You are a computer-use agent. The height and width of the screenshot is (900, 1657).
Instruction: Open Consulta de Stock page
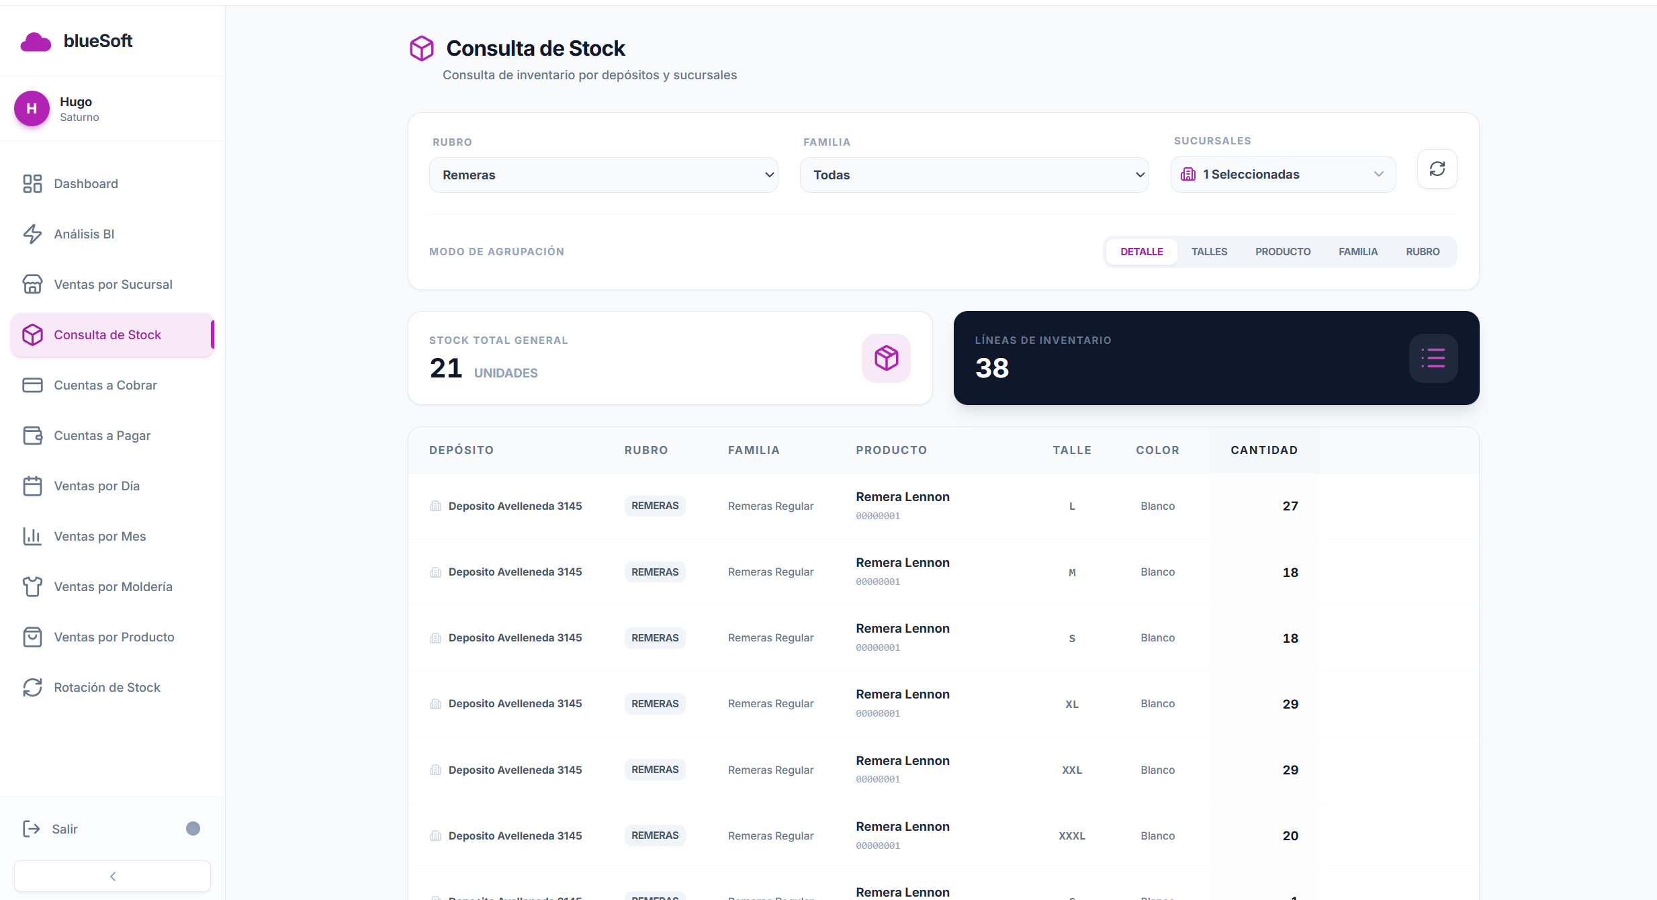pyautogui.click(x=107, y=334)
